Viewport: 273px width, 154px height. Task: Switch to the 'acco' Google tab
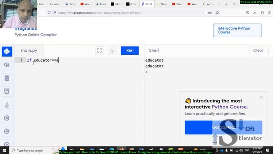[x=208, y=4]
